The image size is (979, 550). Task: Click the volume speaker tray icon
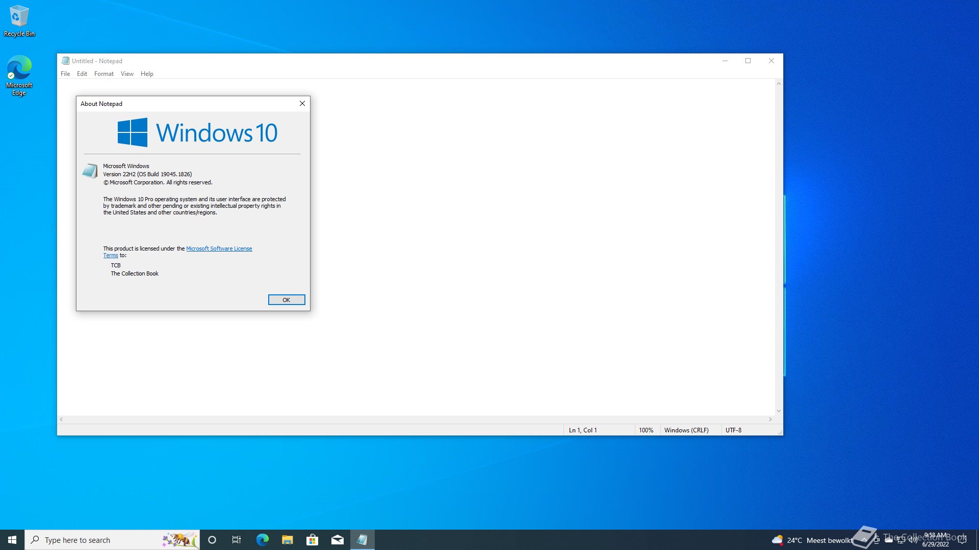[x=913, y=540]
